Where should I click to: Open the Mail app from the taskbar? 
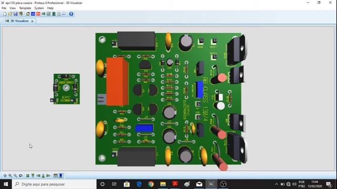coord(199,184)
